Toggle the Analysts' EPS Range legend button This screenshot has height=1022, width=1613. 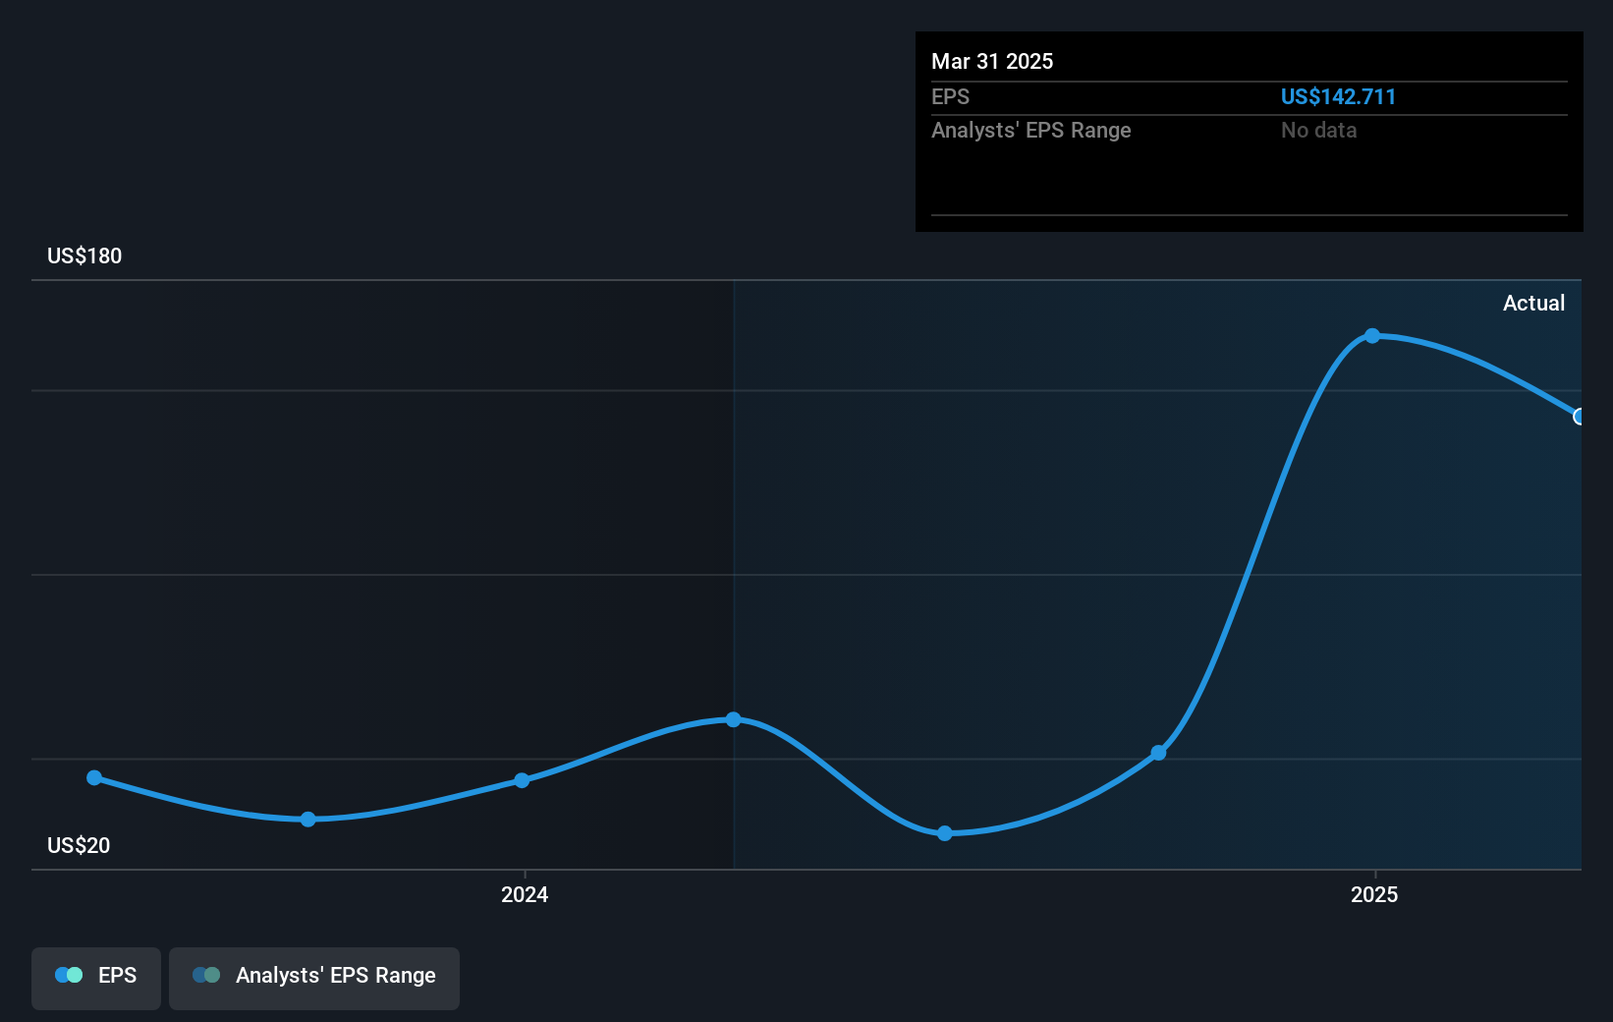(314, 978)
